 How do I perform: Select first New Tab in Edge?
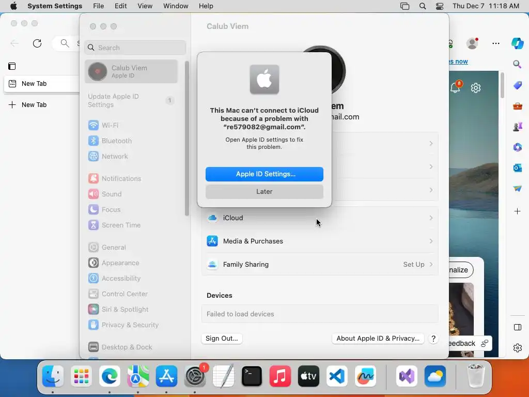[x=42, y=83]
